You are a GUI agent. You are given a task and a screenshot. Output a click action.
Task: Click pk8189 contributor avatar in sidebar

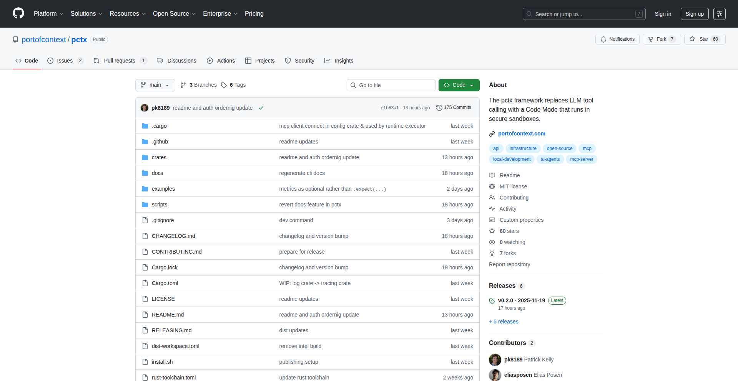(495, 360)
